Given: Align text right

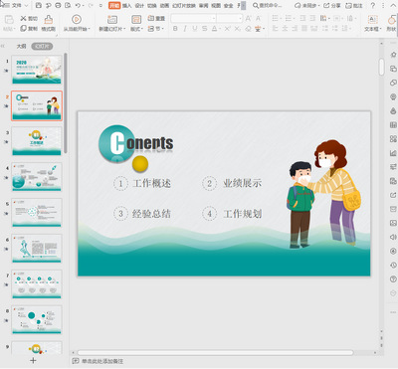Looking at the screenshot, I should tap(295, 29).
